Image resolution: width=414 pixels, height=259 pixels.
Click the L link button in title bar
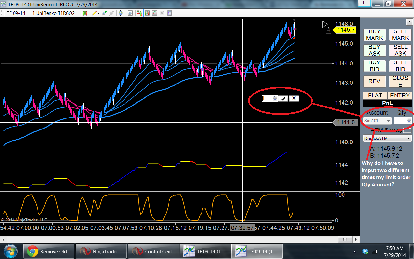(364, 3)
